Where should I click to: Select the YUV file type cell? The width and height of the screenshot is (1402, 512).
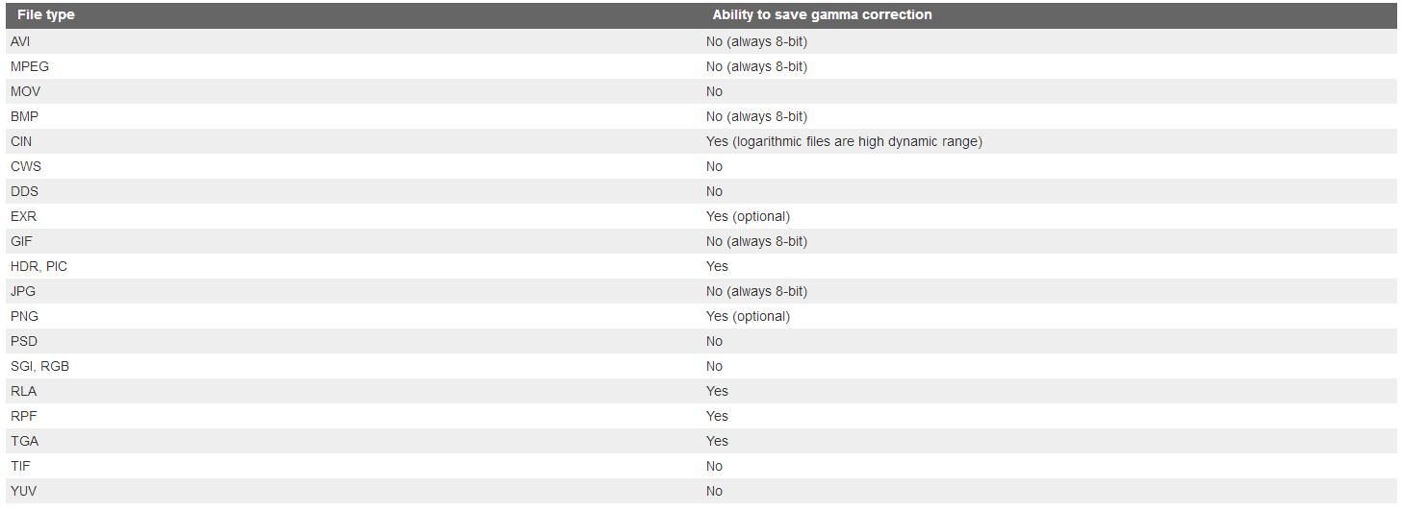coord(24,491)
